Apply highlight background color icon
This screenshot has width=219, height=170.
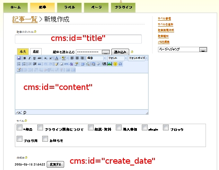(x=64, y=58)
